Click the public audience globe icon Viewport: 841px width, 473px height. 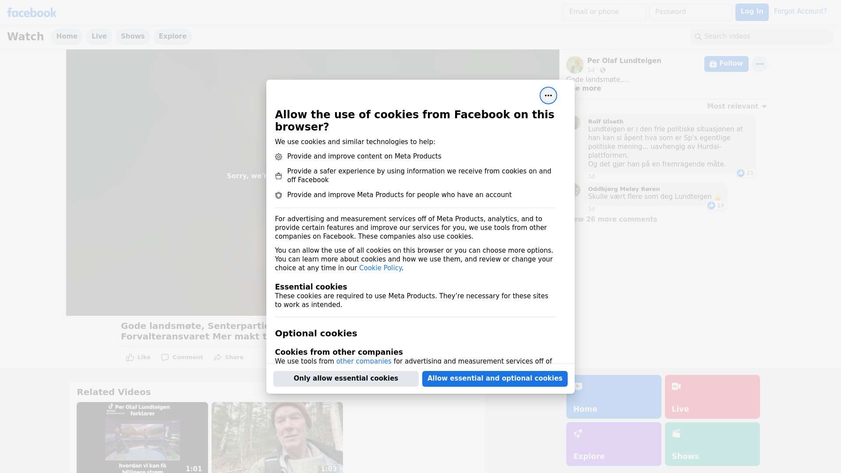(x=603, y=70)
